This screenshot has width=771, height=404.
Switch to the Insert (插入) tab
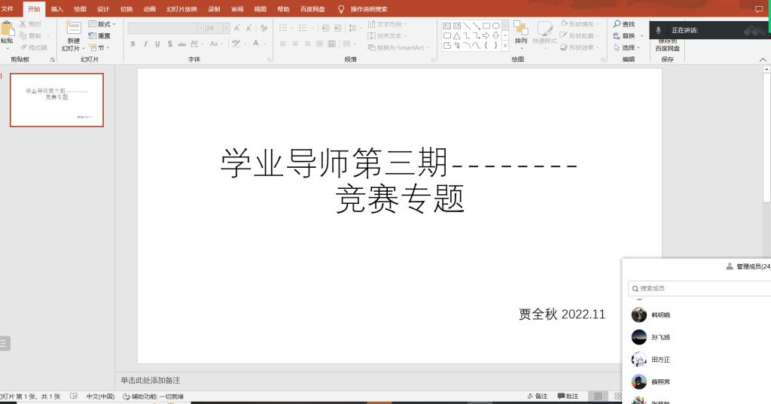(x=57, y=9)
